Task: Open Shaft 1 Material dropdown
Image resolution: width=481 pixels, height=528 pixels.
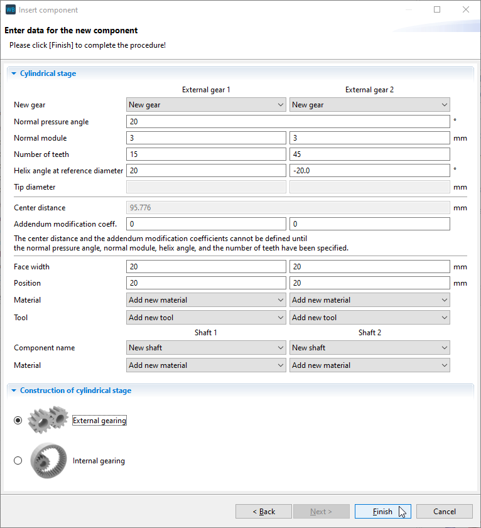Action: (206, 365)
